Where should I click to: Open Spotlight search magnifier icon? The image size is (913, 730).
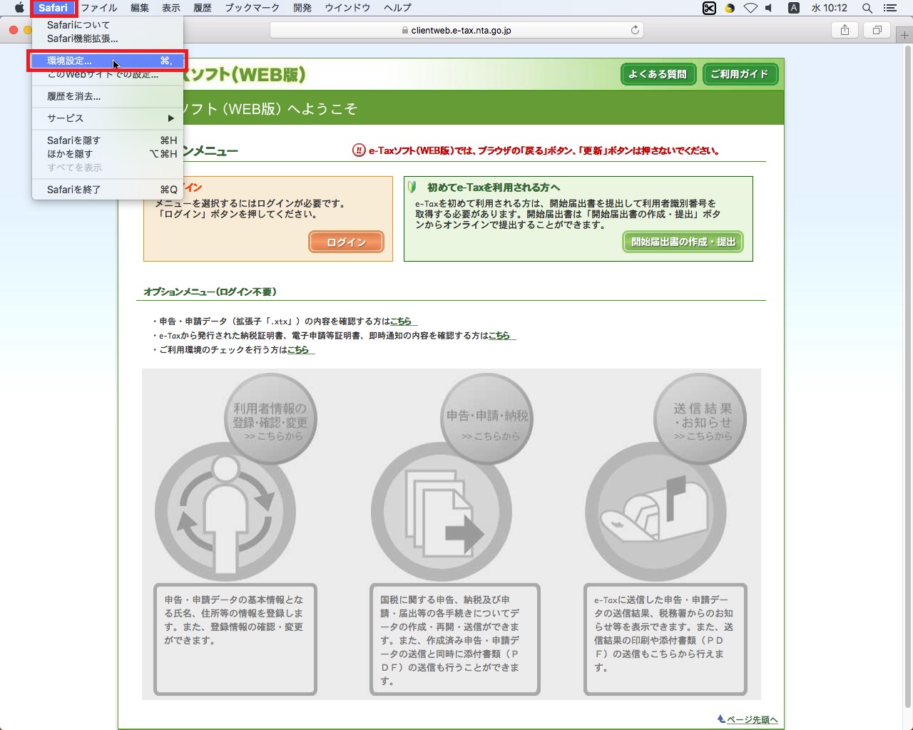point(867,9)
